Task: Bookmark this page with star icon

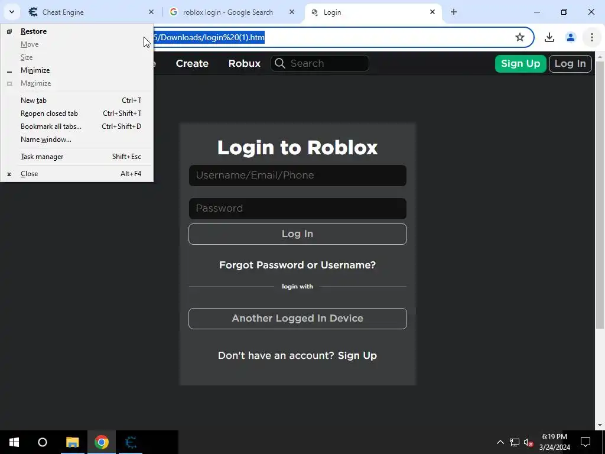Action: click(520, 37)
